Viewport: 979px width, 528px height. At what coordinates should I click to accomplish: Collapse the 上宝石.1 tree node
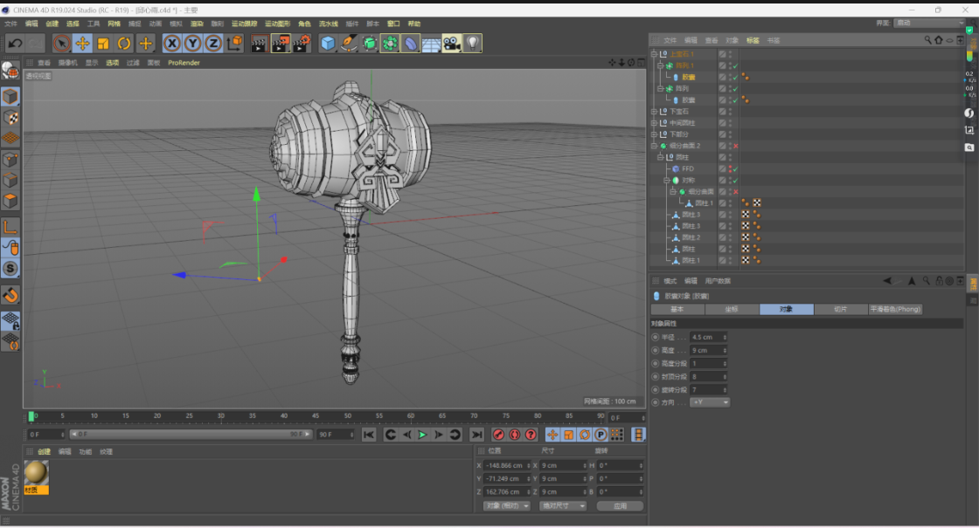(654, 54)
